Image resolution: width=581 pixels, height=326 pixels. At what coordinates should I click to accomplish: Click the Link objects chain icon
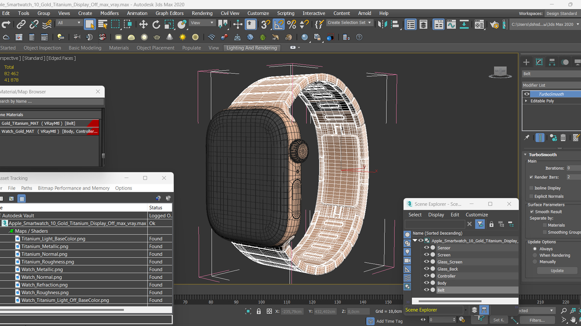[x=21, y=24]
